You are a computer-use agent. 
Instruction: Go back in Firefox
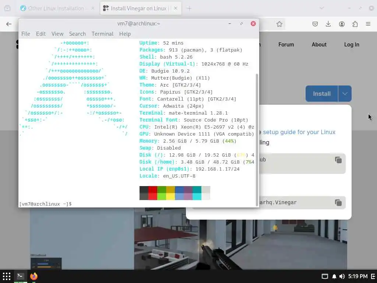9,24
